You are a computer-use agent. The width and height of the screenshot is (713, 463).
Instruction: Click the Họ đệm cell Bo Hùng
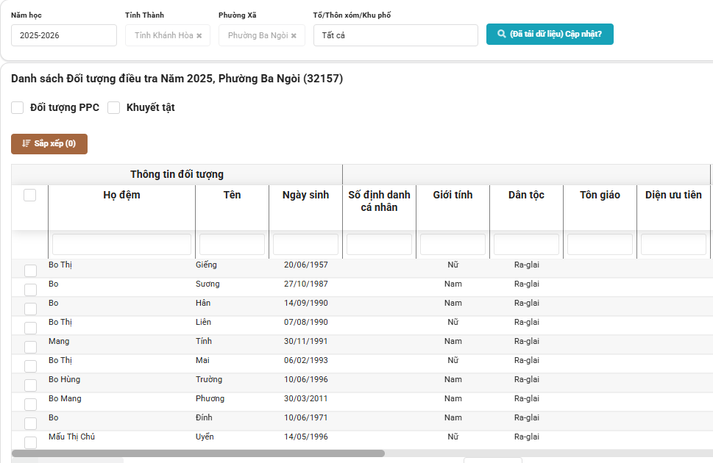pyautogui.click(x=65, y=379)
